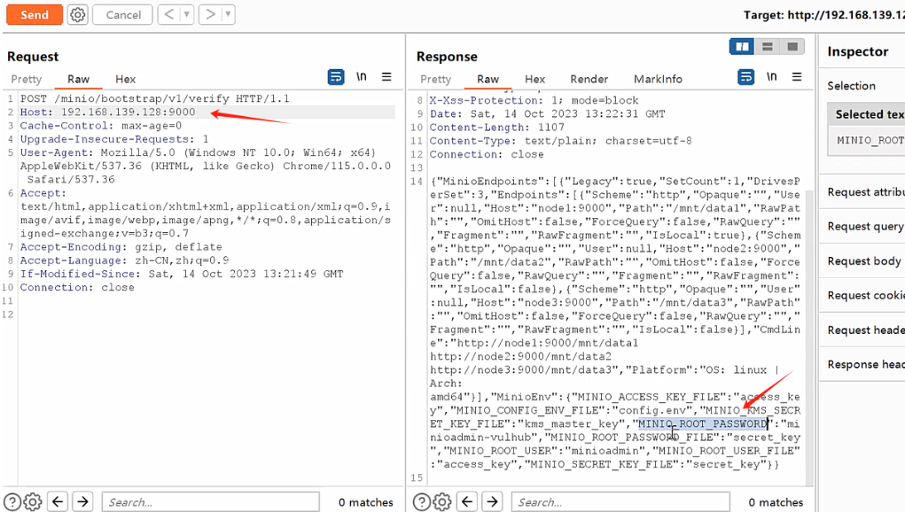Open Hex tab in Response panel
Viewport: 905px width, 512px height.
point(535,79)
